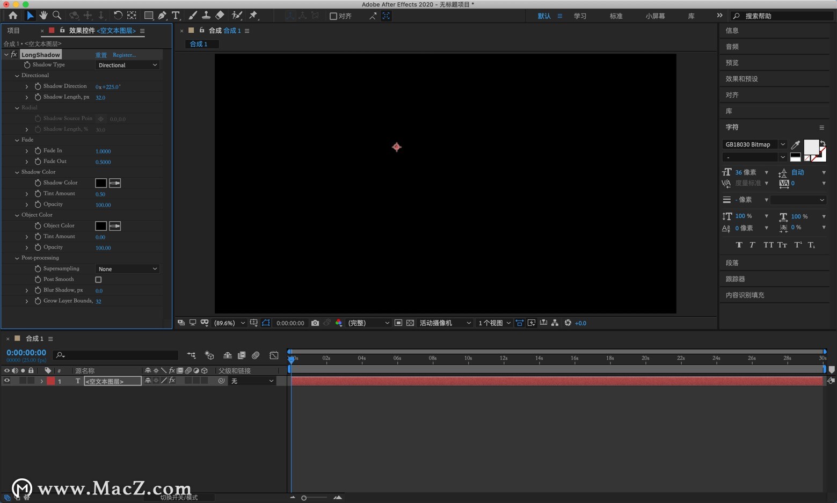This screenshot has width=837, height=503.
Task: Collapse the Shadow Color group
Action: (17, 172)
